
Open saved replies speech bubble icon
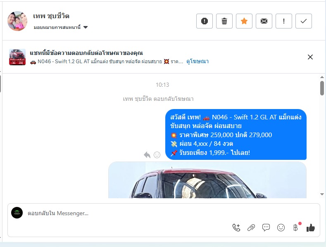pyautogui.click(x=266, y=228)
